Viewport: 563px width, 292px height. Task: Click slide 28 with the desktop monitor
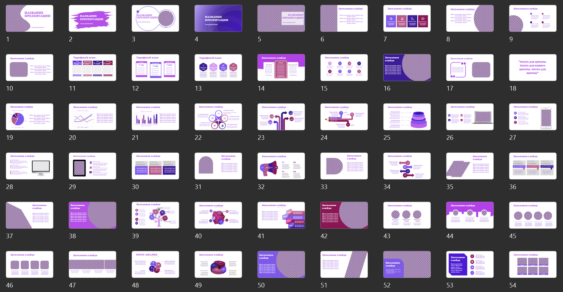pyautogui.click(x=30, y=166)
